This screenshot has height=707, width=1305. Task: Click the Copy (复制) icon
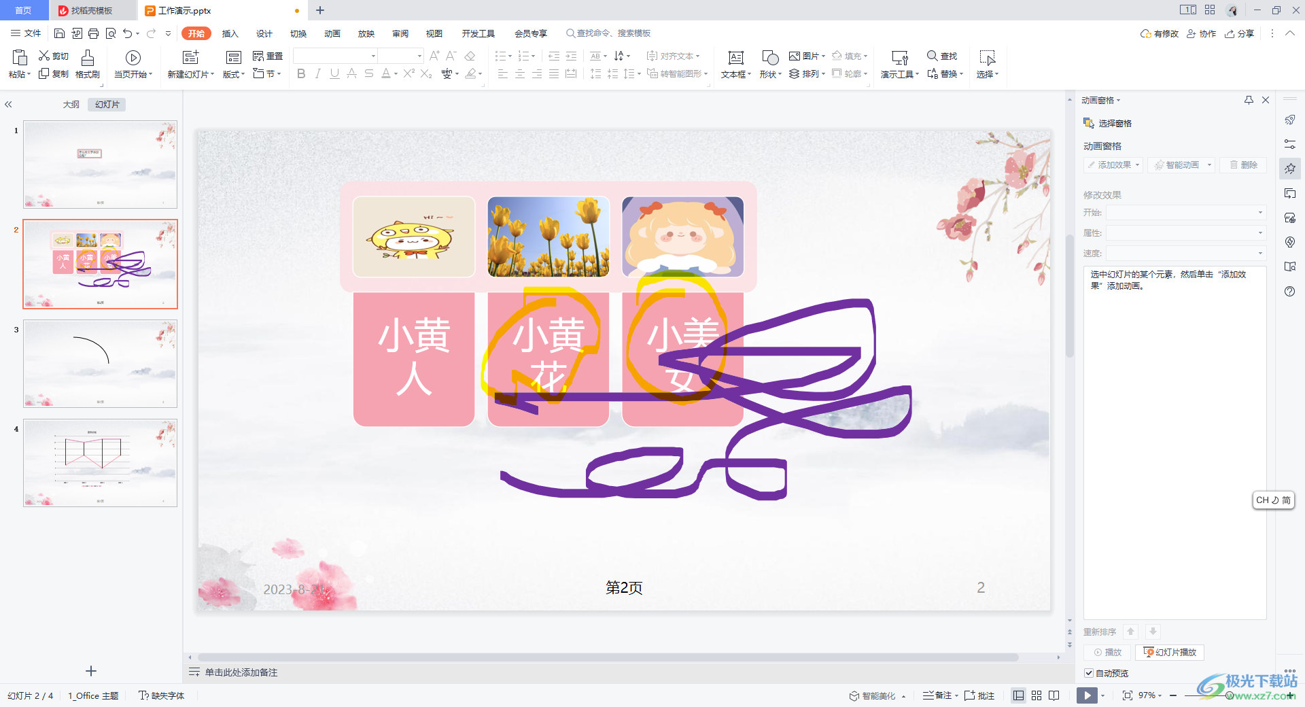click(x=44, y=73)
